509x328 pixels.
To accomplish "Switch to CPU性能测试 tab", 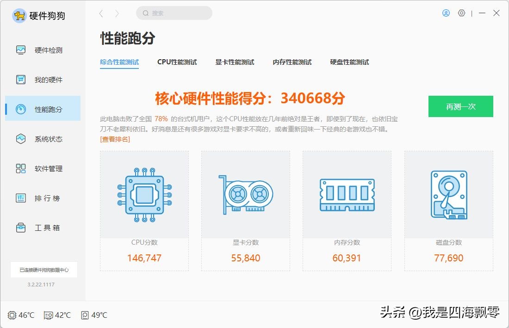I will click(177, 62).
